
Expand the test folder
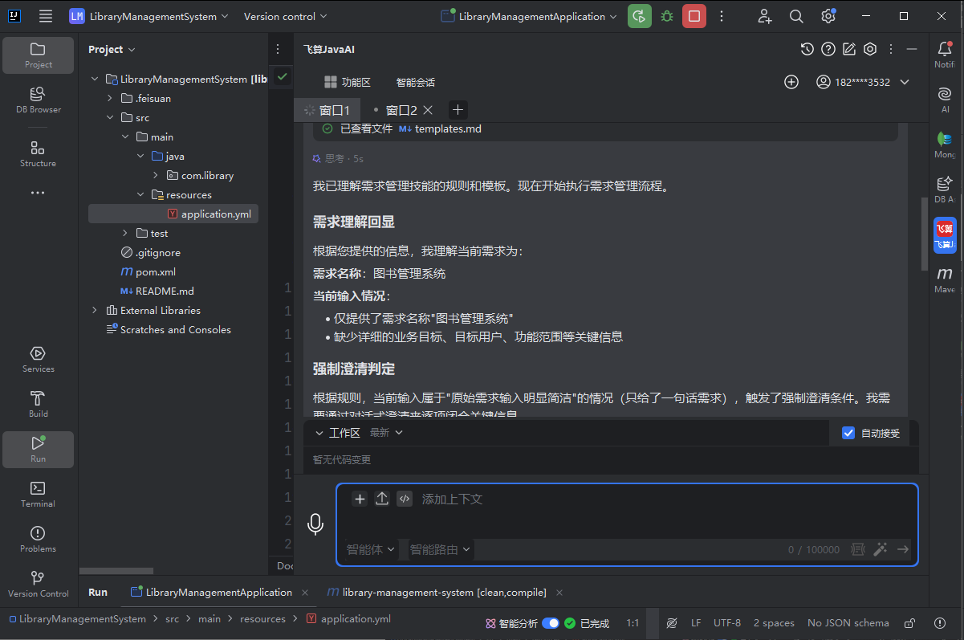(x=125, y=233)
